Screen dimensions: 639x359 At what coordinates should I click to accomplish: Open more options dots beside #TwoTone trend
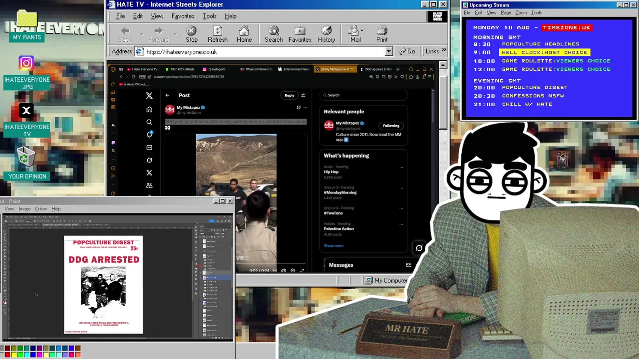tap(401, 208)
